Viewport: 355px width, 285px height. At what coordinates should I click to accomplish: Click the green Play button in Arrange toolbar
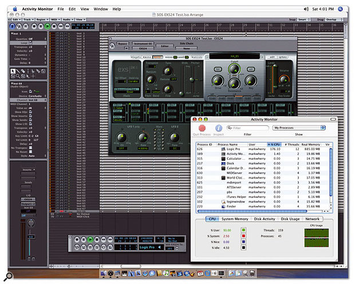[48, 26]
